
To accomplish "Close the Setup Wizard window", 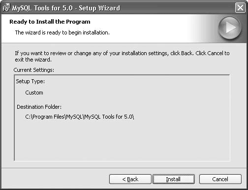I will click(240, 8).
